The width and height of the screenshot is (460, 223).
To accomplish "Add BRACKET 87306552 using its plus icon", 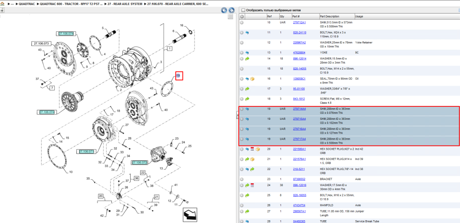I will click(242, 179).
